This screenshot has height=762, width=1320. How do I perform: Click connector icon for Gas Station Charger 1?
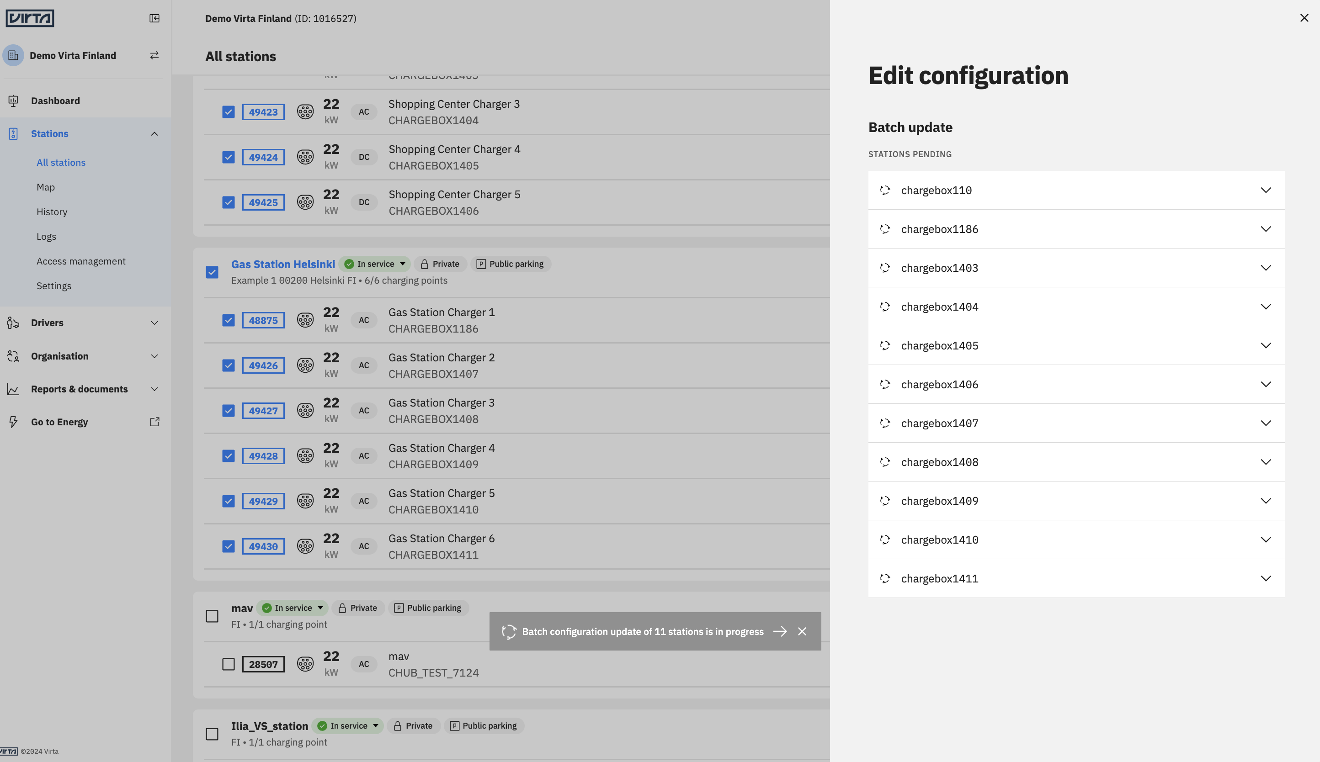[x=305, y=320]
